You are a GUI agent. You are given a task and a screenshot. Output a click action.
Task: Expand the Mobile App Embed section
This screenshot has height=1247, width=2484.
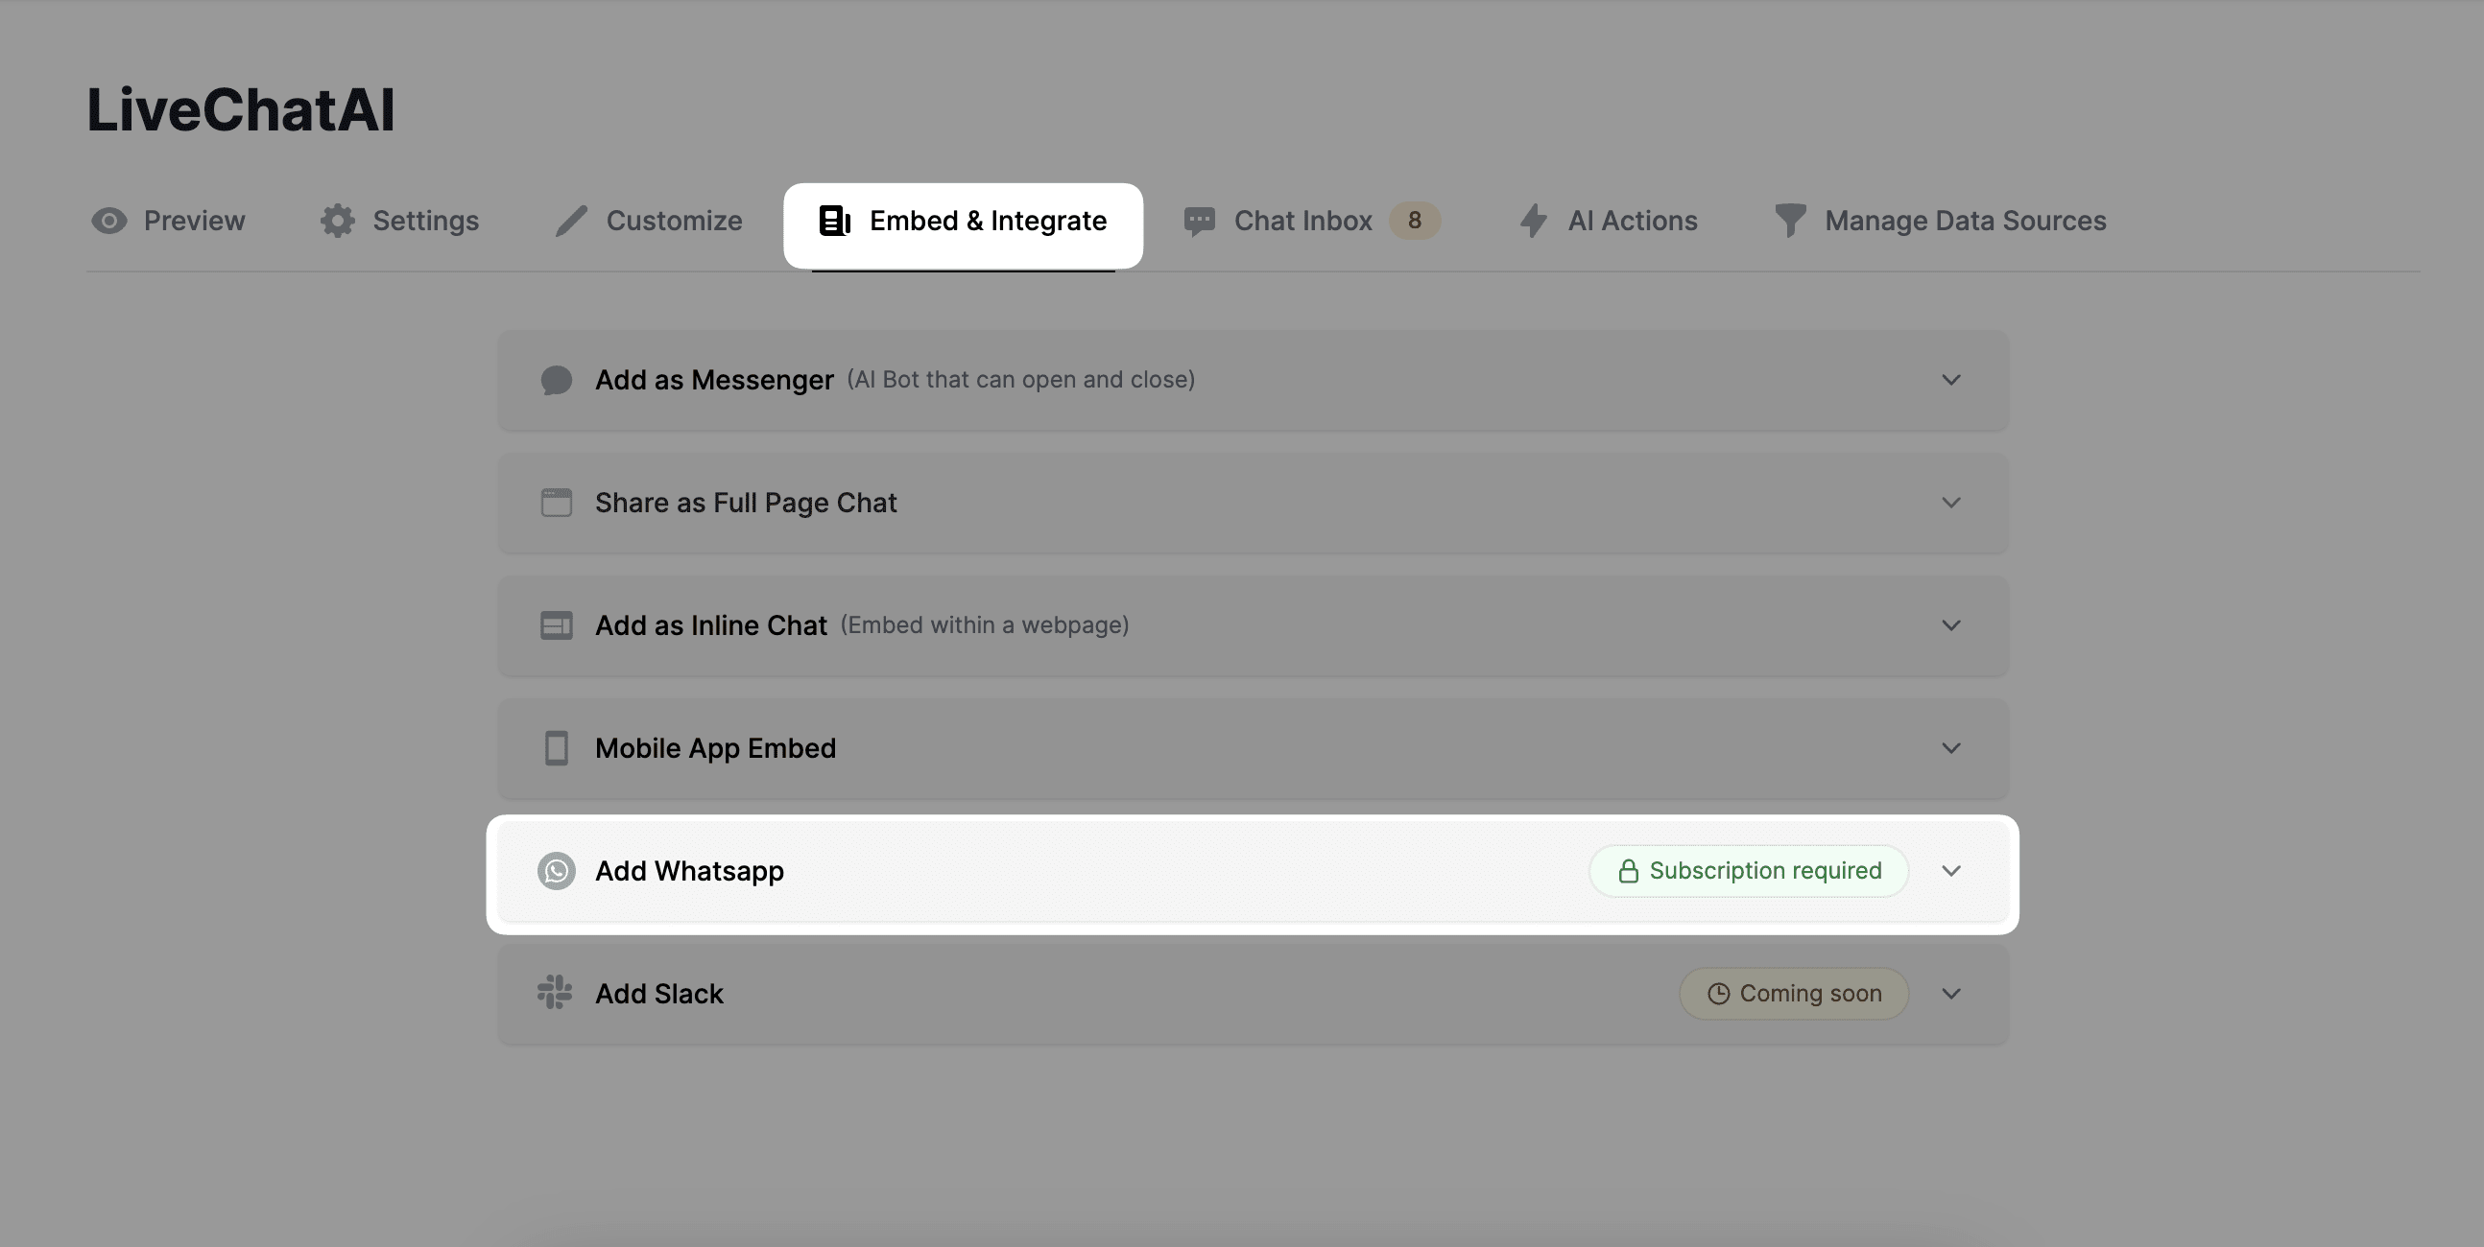[1950, 749]
